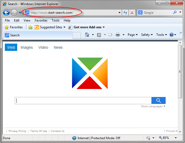
Task: Select the Web search tab
Action: 11,47
